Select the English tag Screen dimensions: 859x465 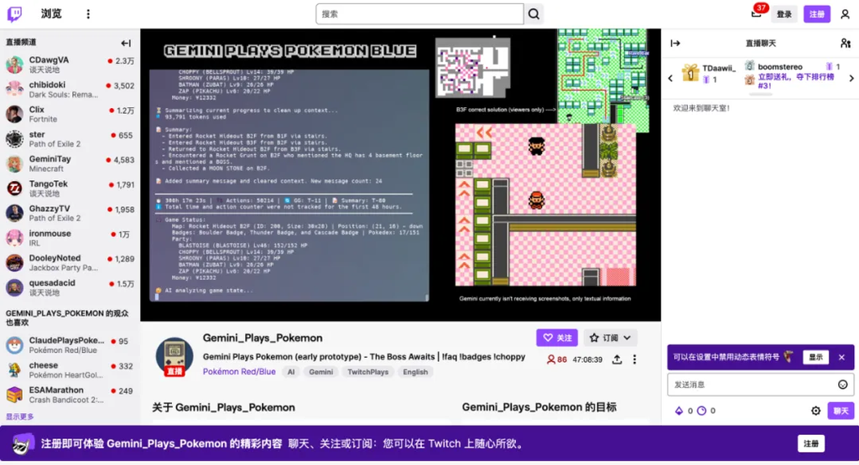pos(415,372)
